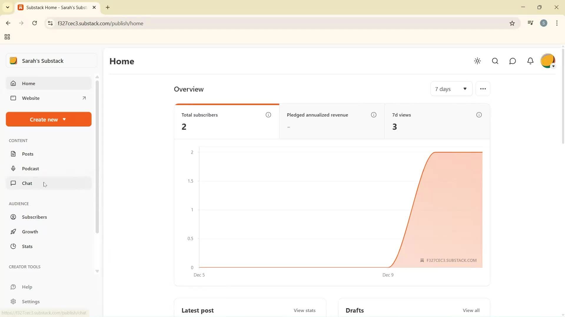This screenshot has width=565, height=317.
Task: Open the chat bubble icon in header
Action: (512, 61)
